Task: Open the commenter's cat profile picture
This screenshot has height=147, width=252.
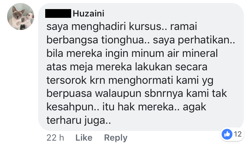Action: pos(21,16)
